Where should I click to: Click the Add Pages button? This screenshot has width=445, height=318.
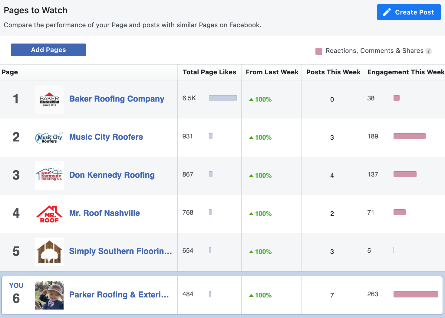point(48,50)
